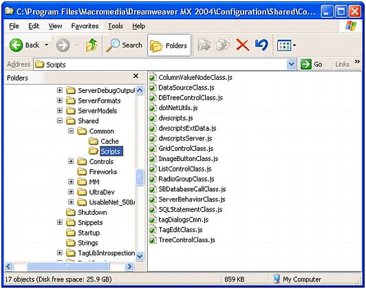The height and width of the screenshot is (289, 366).
Task: Open the Favorites menu
Action: click(x=85, y=26)
